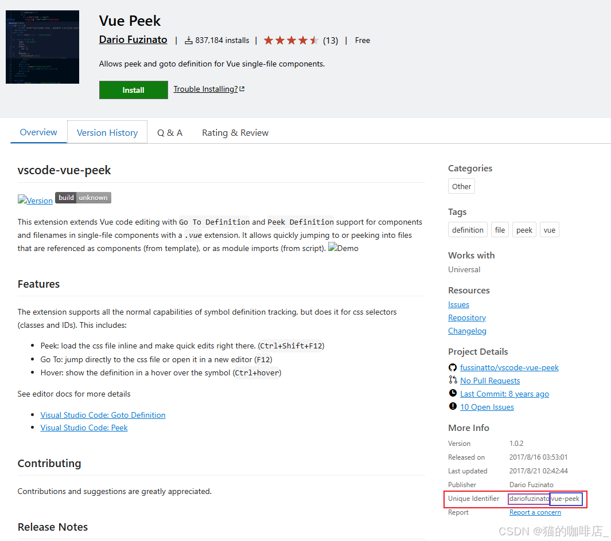Select the Other category chip
The width and height of the screenshot is (611, 541).
[461, 186]
